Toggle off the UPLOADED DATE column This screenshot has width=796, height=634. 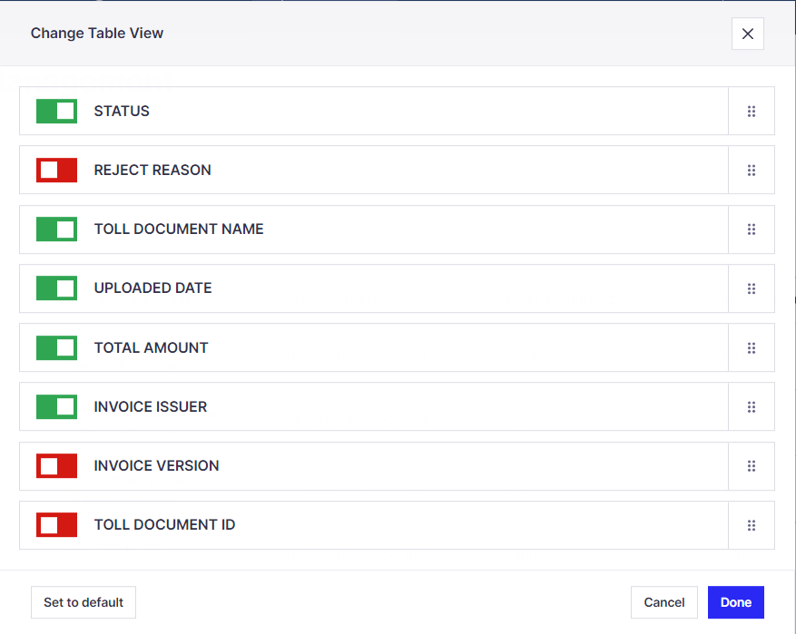(56, 288)
